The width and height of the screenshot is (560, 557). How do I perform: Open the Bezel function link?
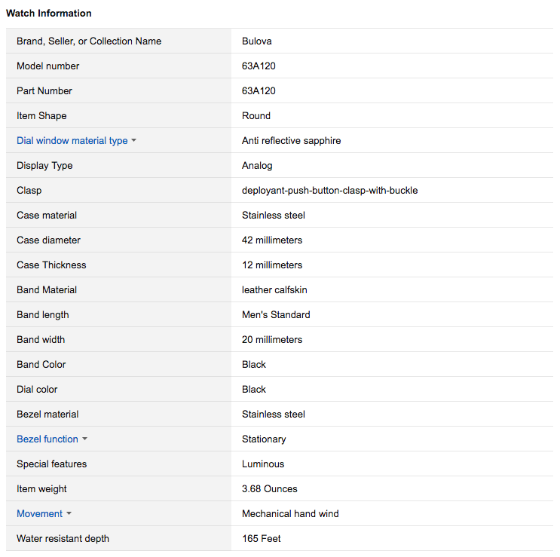point(47,439)
